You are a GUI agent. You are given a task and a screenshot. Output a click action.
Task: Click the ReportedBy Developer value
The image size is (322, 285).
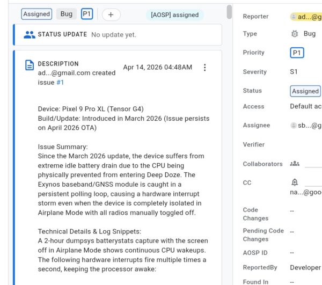[305, 267]
